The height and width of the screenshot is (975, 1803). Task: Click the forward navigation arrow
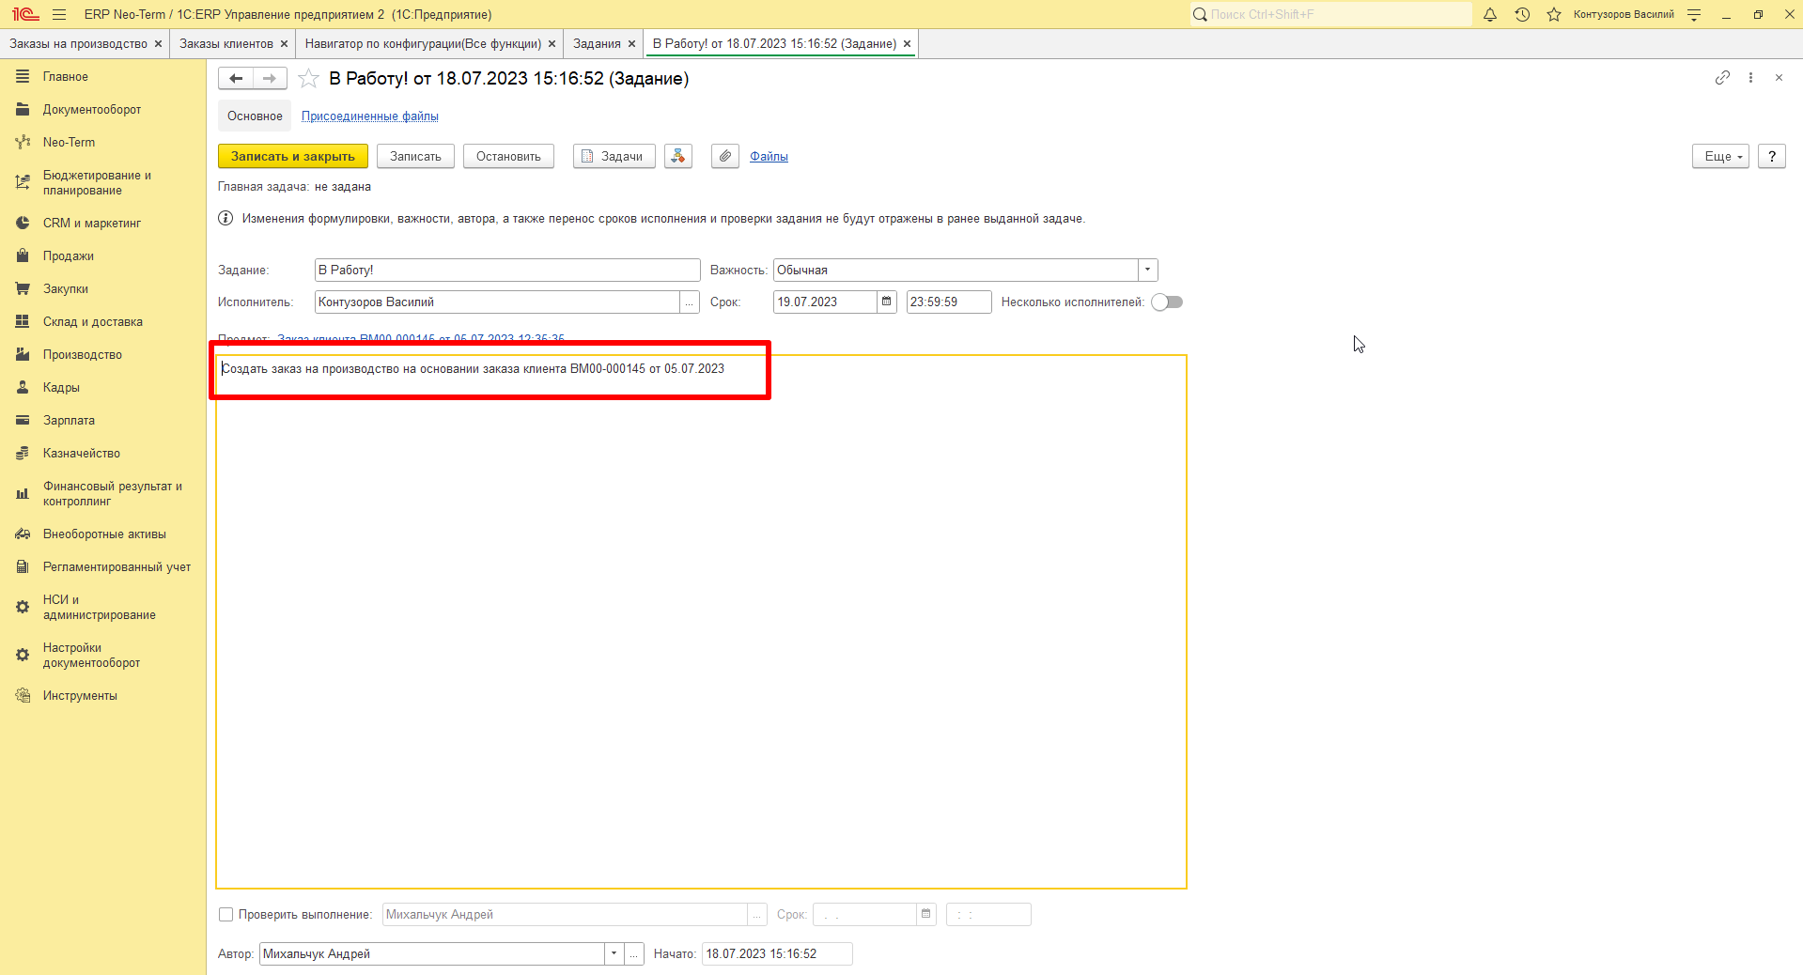[x=270, y=79]
